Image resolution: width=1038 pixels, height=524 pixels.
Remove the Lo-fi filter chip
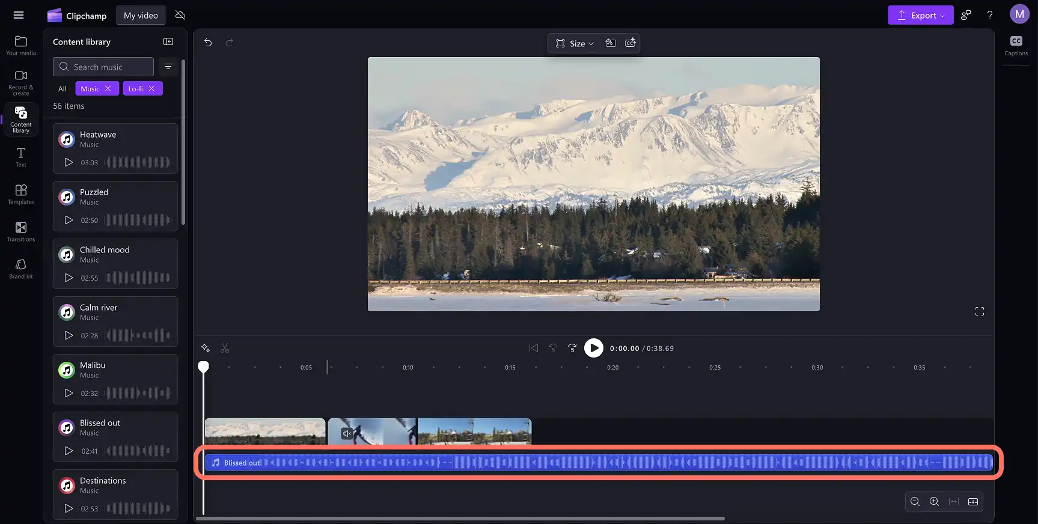click(152, 88)
